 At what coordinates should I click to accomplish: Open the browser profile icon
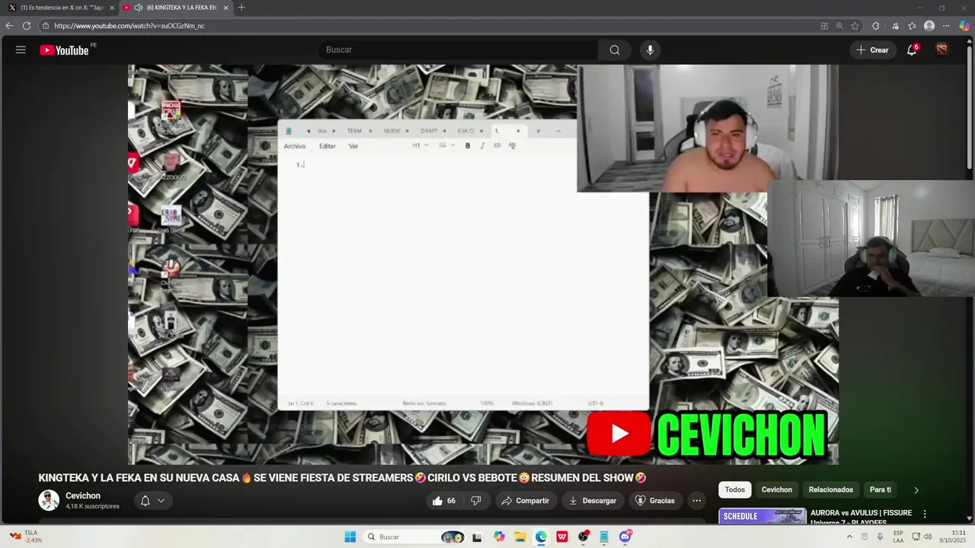(929, 26)
